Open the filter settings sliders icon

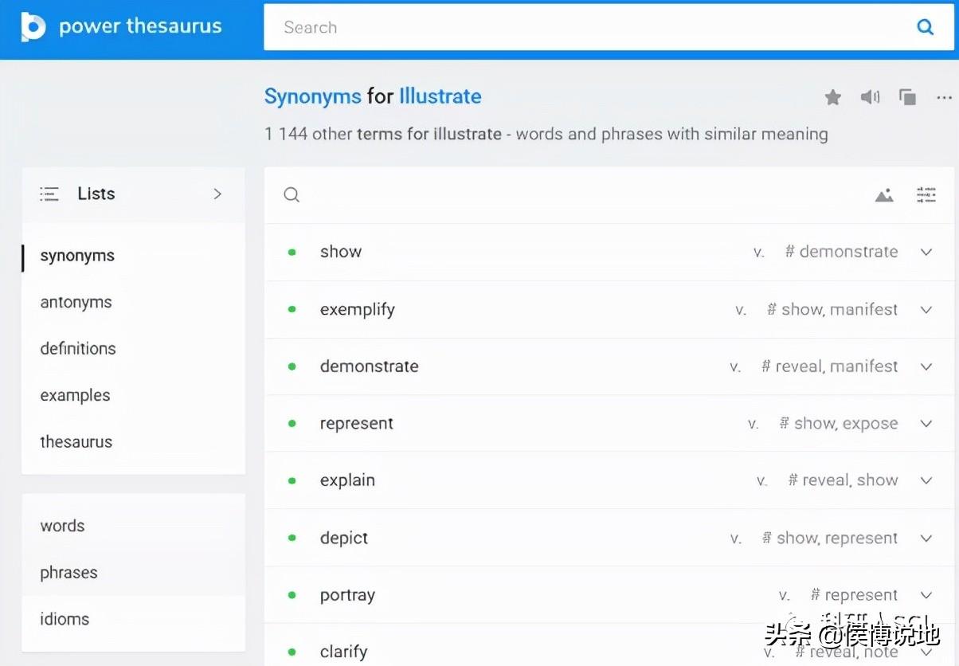(926, 195)
